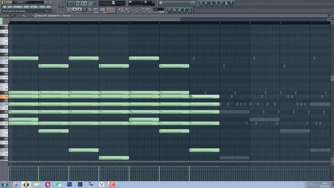This screenshot has width=334, height=188.
Task: Stop playback with the Stop button
Action: [x=79, y=9]
